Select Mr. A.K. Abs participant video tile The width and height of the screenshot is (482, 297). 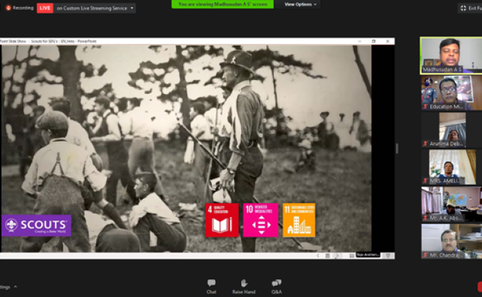(451, 204)
